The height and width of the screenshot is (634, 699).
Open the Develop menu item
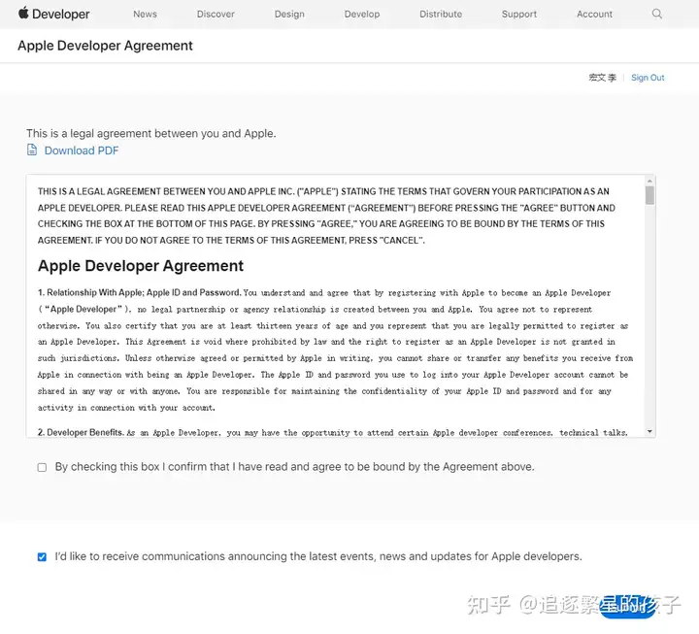[x=362, y=14]
